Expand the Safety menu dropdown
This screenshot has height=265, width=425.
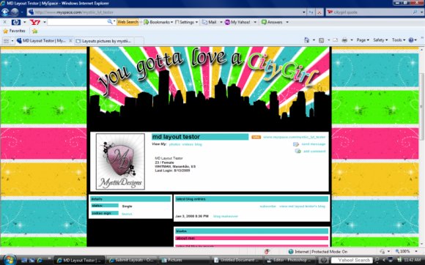pos(380,40)
